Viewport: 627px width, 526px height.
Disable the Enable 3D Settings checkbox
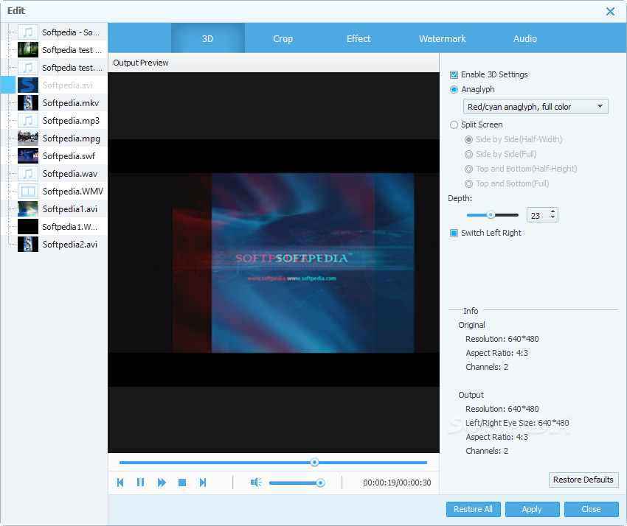coord(454,74)
